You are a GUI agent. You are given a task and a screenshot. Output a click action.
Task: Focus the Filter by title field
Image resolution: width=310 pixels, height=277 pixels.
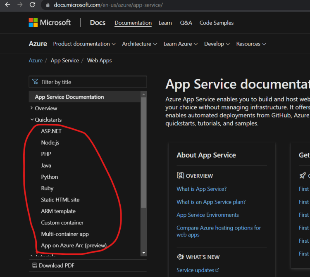(x=88, y=82)
